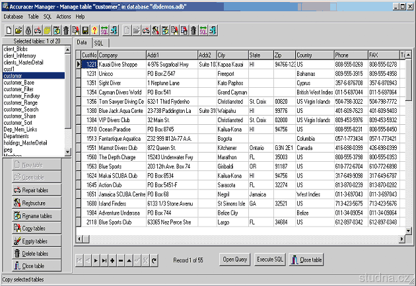Click the Restructure button in sidebar
The width and height of the screenshot is (416, 286).
[37, 203]
